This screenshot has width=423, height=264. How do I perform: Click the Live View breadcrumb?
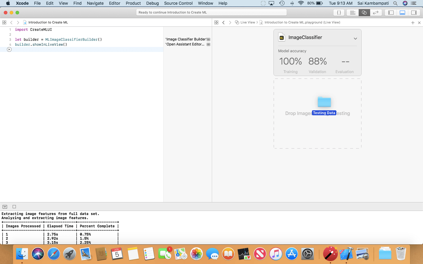click(x=247, y=22)
